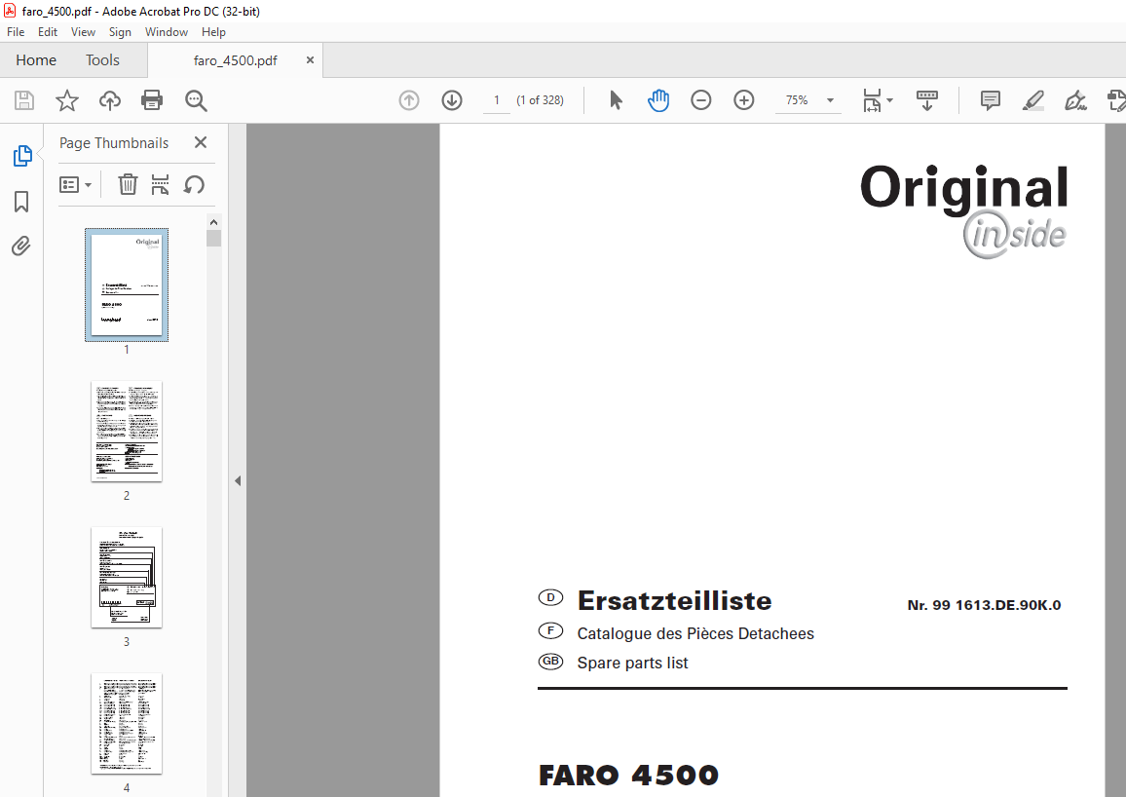Viewport: 1126px width, 797px height.
Task: Select the faro_4500.pdf document tab
Action: tap(235, 60)
